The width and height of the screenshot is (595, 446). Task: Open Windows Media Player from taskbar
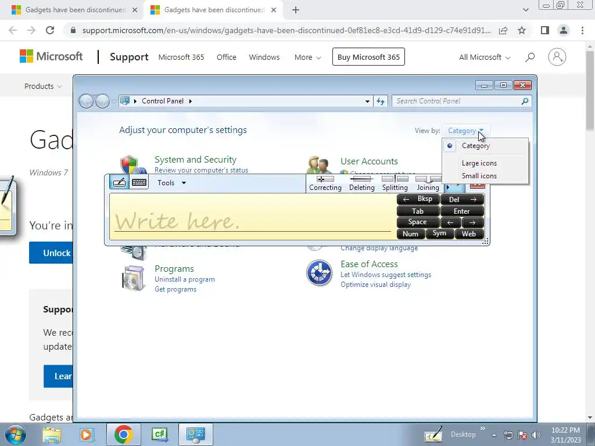click(87, 434)
